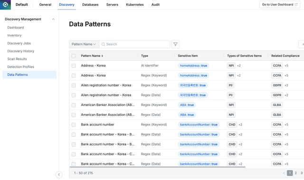Switch to the Databases tab
304x180 pixels.
click(90, 5)
